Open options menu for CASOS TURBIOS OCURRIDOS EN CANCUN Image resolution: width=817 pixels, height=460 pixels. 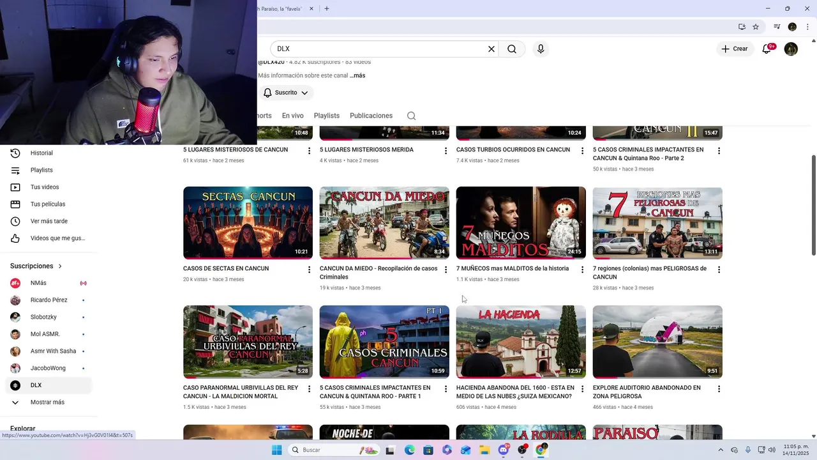[x=582, y=151]
